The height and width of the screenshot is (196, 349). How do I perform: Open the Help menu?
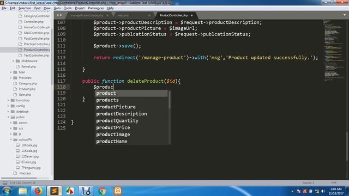click(x=110, y=8)
